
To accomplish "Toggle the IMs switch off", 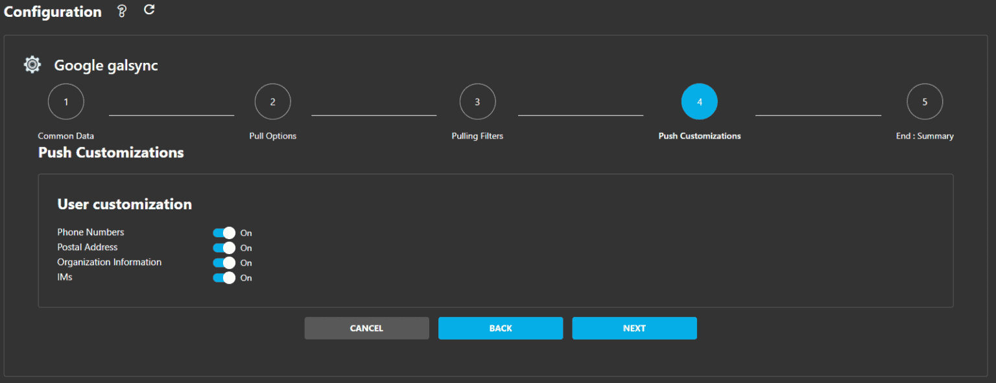I will [x=224, y=277].
